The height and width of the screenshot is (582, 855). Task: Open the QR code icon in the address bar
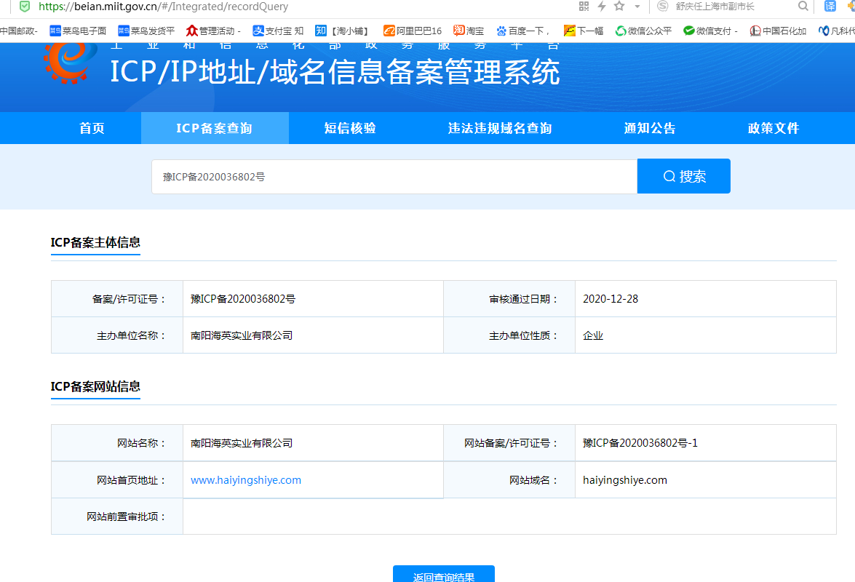click(x=584, y=6)
